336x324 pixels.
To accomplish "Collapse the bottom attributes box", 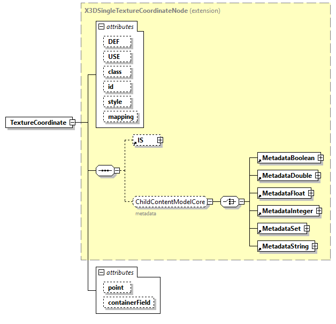I will 100,273.
